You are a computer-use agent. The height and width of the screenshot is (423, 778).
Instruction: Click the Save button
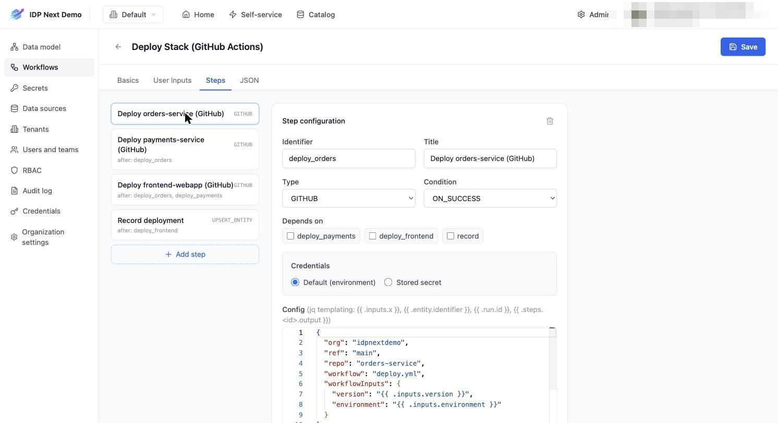click(743, 47)
